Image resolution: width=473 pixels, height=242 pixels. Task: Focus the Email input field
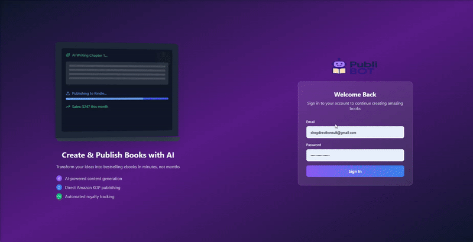tap(355, 133)
